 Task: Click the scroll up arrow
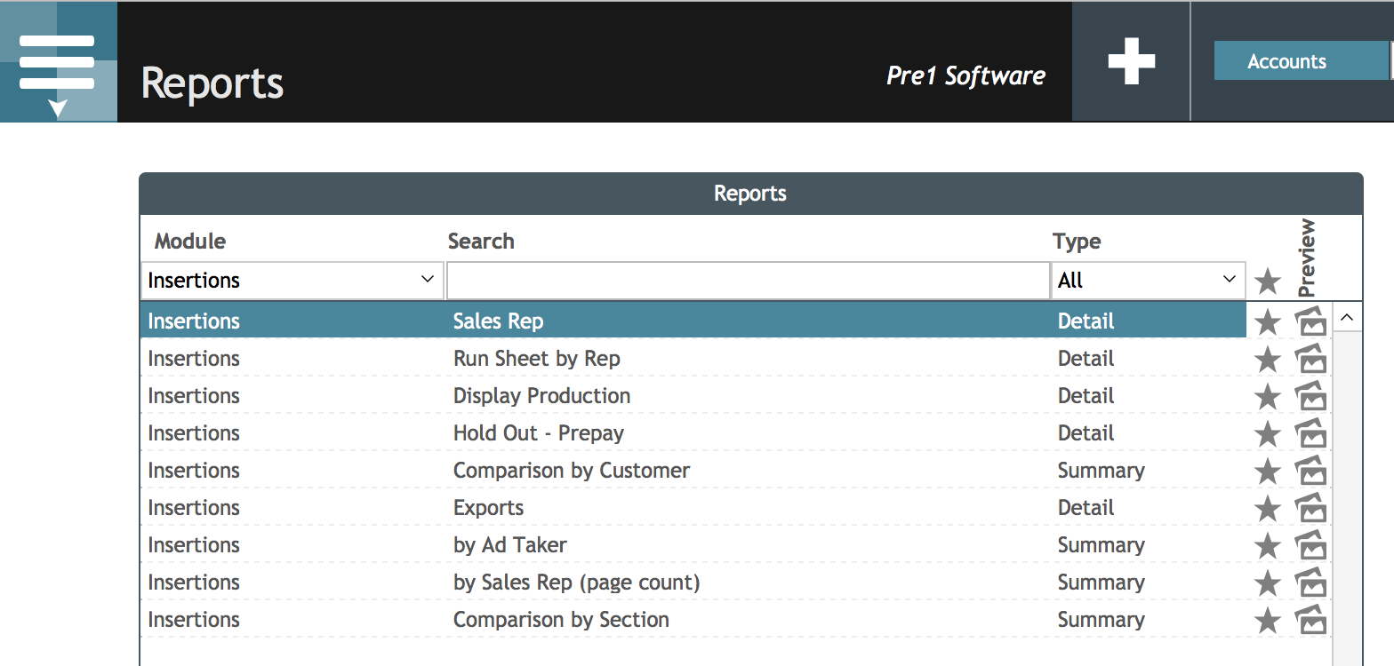[1347, 317]
